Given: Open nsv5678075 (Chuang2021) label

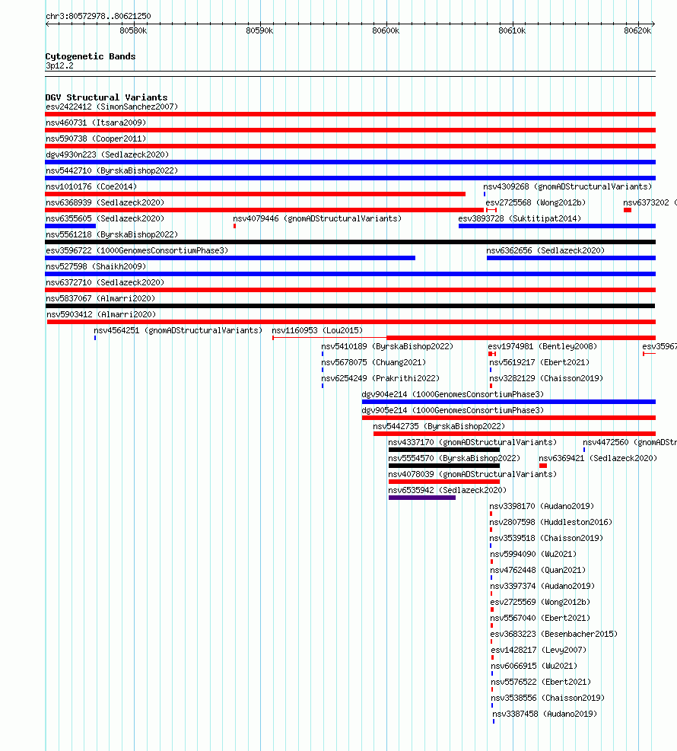Looking at the screenshot, I should (x=373, y=363).
